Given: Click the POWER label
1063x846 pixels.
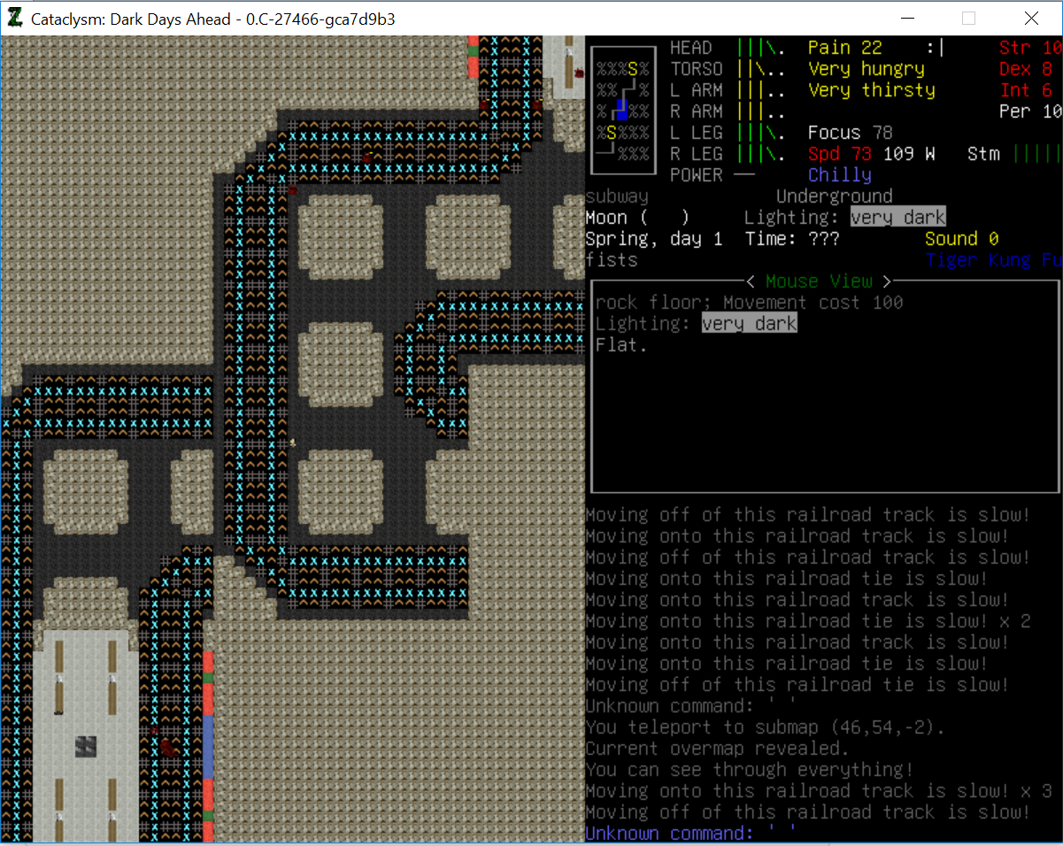Looking at the screenshot, I should pos(697,175).
